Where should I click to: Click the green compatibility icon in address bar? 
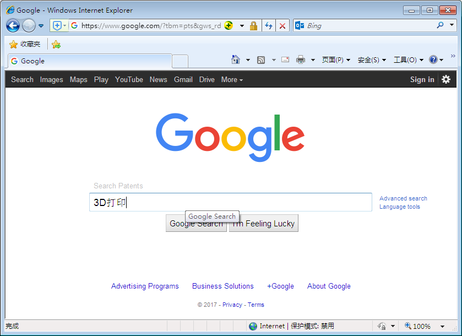point(229,26)
